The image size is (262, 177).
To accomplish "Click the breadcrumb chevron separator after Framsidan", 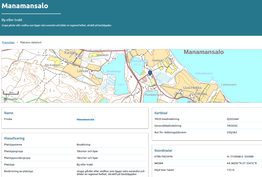I will click(17, 42).
